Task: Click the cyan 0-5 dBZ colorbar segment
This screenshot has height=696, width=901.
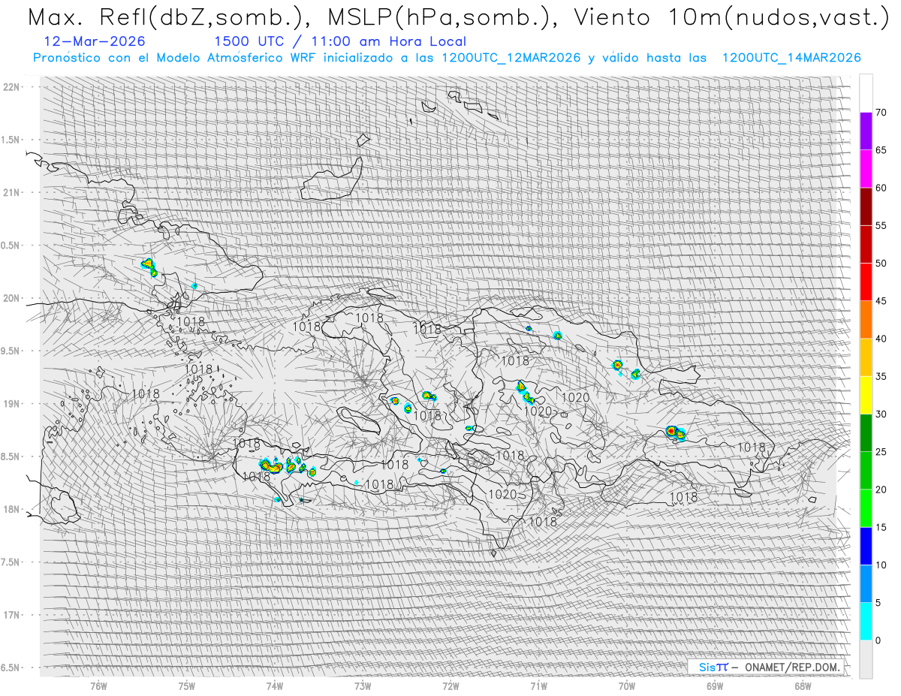Action: click(866, 621)
